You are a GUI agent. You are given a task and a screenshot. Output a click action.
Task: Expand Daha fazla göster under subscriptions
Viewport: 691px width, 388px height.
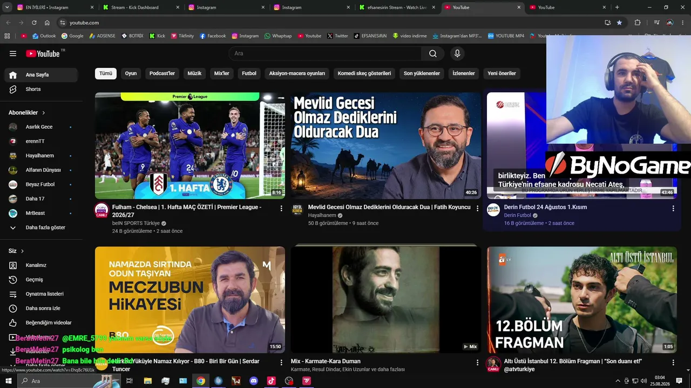(41, 227)
